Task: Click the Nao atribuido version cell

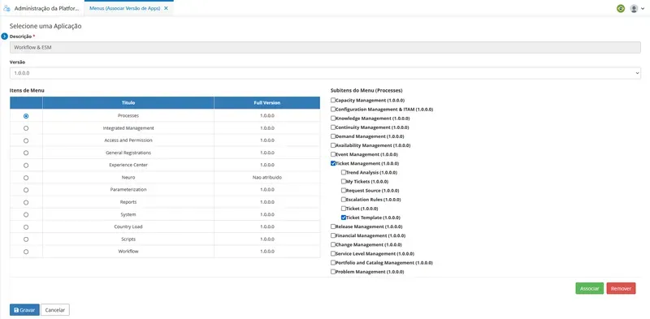Action: [267, 177]
